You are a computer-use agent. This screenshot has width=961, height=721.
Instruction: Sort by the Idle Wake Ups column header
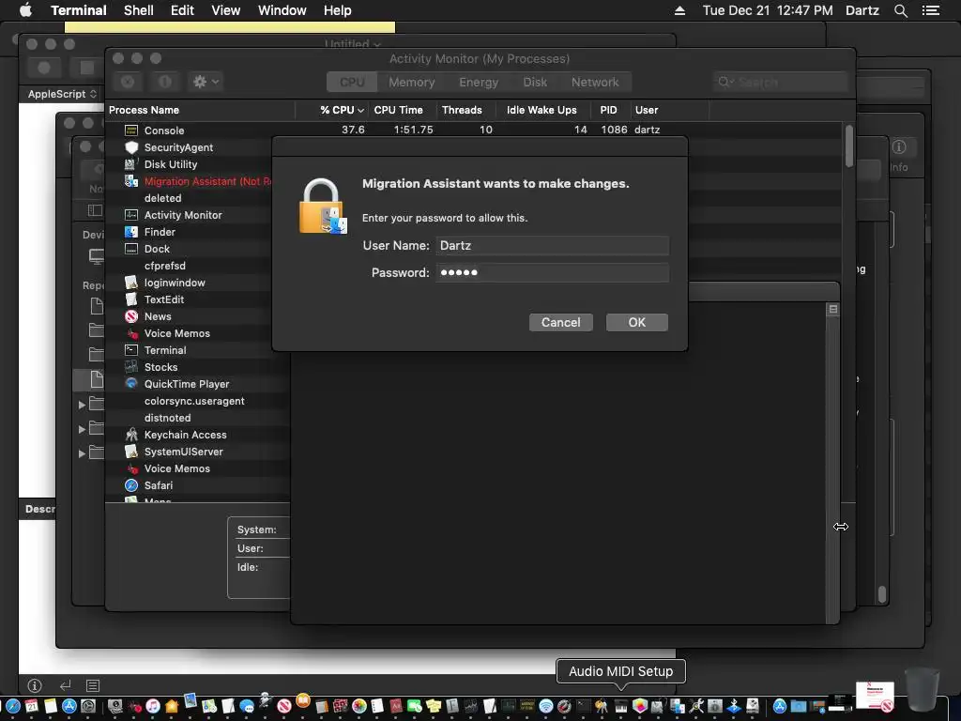point(542,111)
